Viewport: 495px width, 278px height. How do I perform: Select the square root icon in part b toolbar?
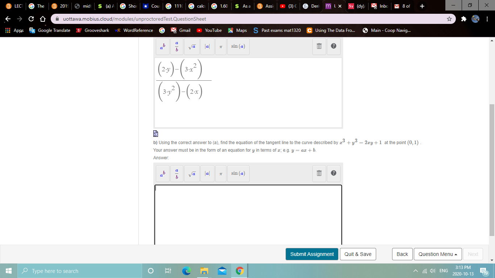click(x=192, y=173)
